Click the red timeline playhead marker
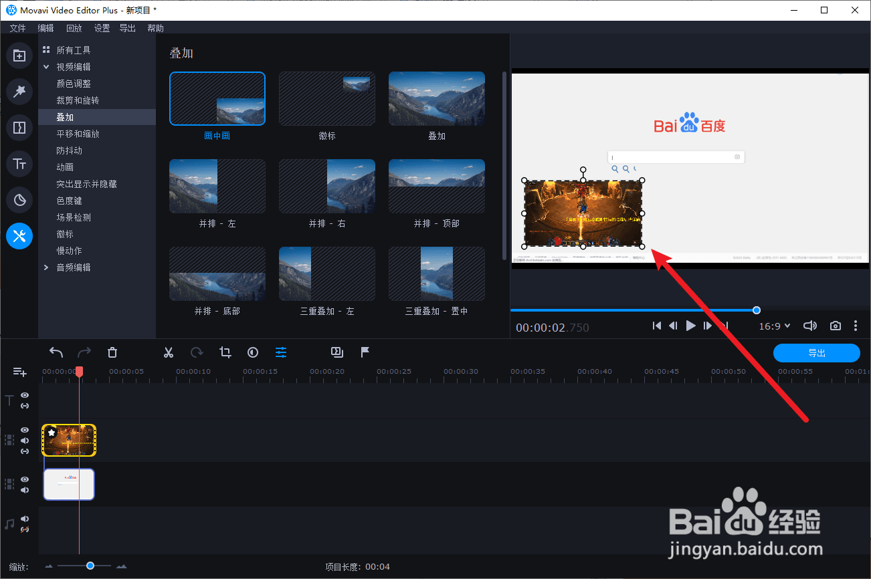This screenshot has width=871, height=579. [x=79, y=371]
